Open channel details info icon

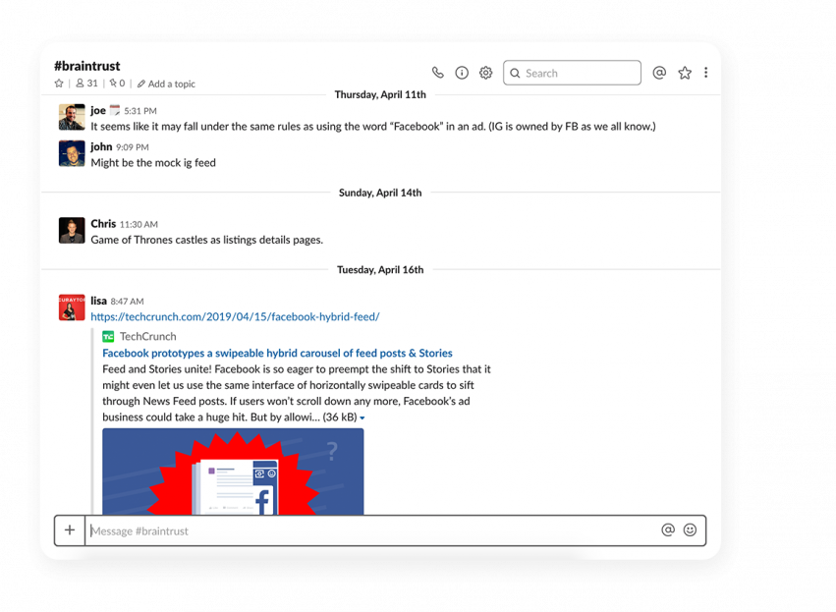point(462,73)
